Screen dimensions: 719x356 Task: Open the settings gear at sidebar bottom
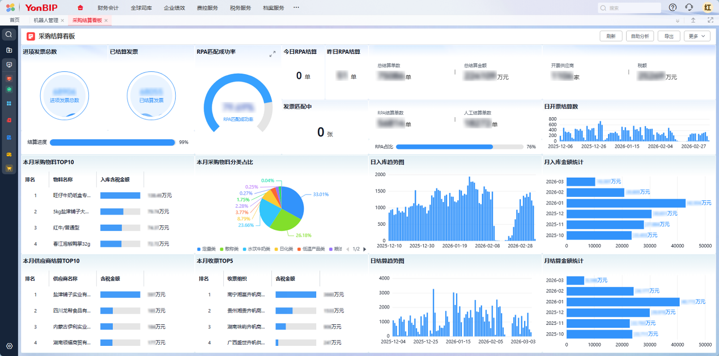click(x=9, y=346)
